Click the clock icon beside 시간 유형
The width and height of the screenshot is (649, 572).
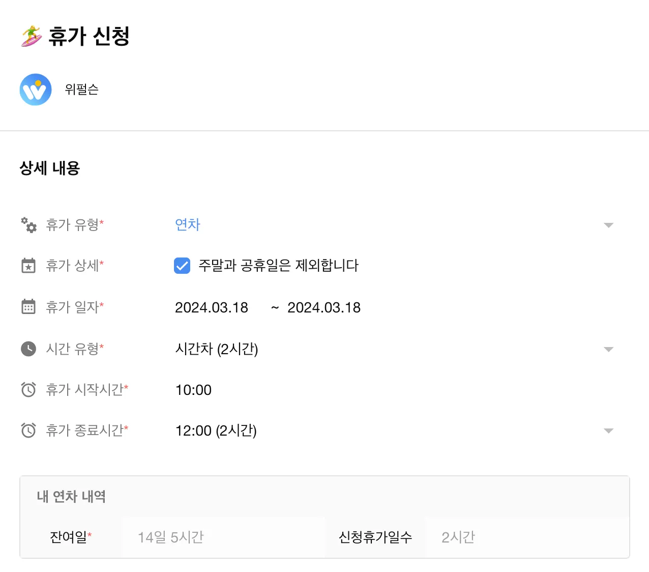28,349
